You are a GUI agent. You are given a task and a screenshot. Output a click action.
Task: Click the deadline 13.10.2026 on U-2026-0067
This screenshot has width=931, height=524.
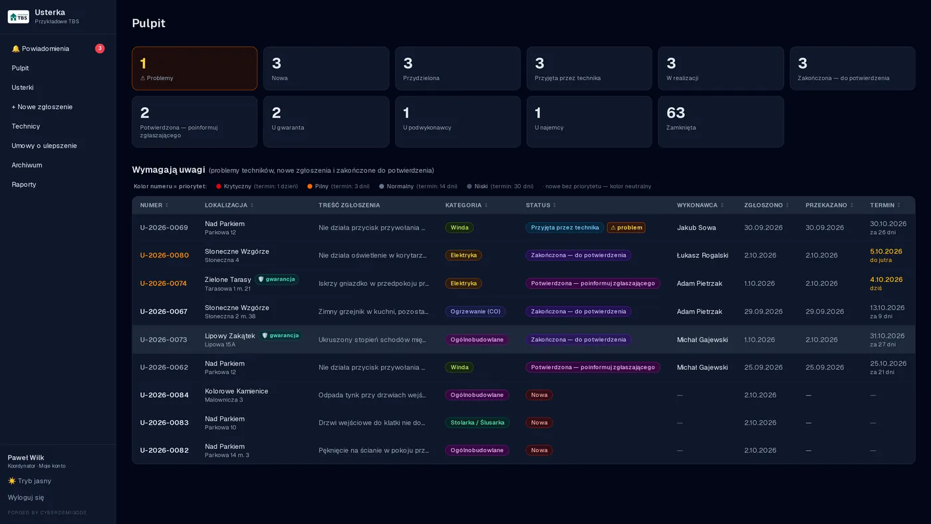coord(887,308)
